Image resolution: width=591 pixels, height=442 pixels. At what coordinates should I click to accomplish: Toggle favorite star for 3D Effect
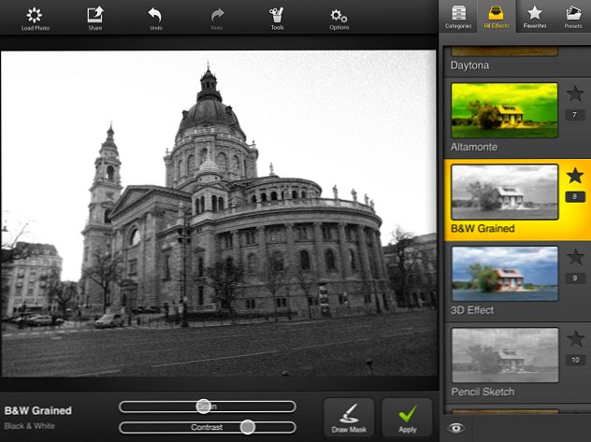pyautogui.click(x=575, y=258)
